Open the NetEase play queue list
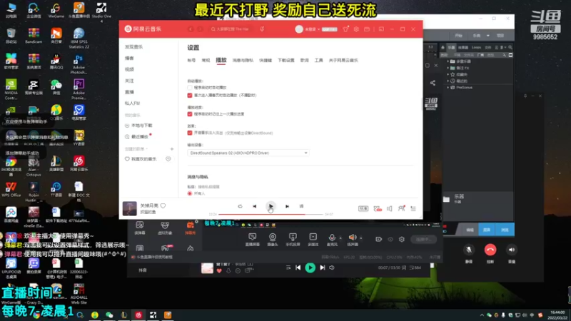The width and height of the screenshot is (571, 321). 413,208
